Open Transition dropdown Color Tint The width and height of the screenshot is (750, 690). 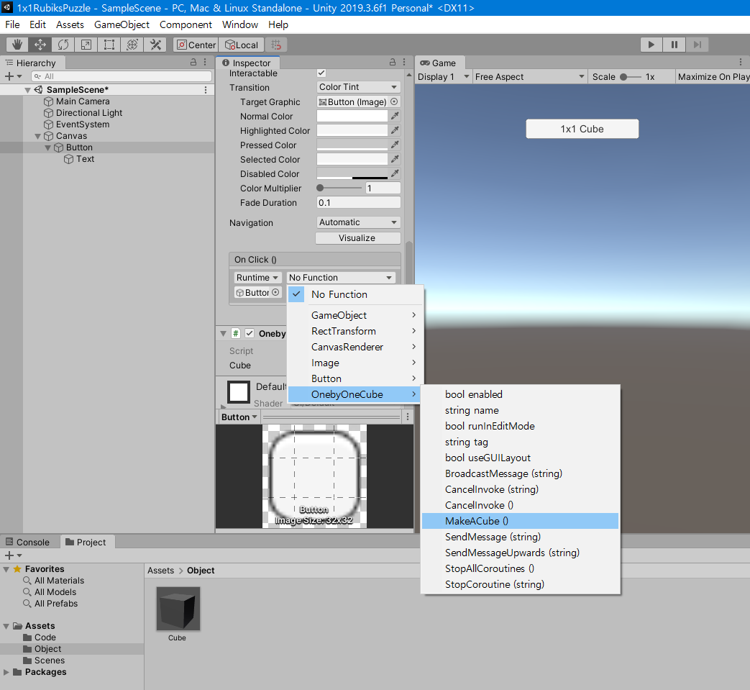tap(358, 87)
